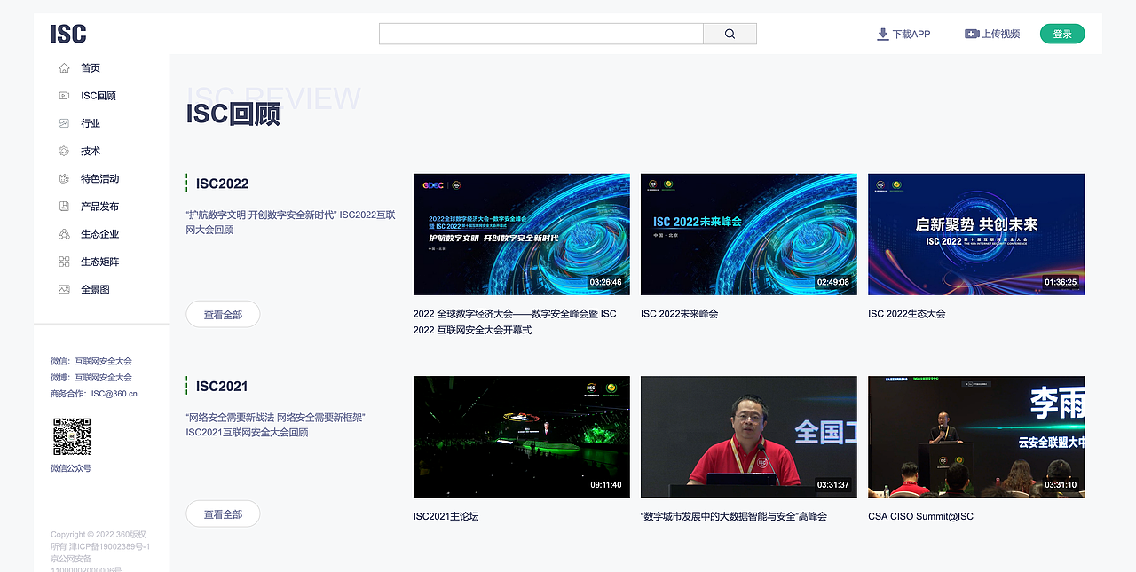Click the icon beside 行业

coord(64,123)
